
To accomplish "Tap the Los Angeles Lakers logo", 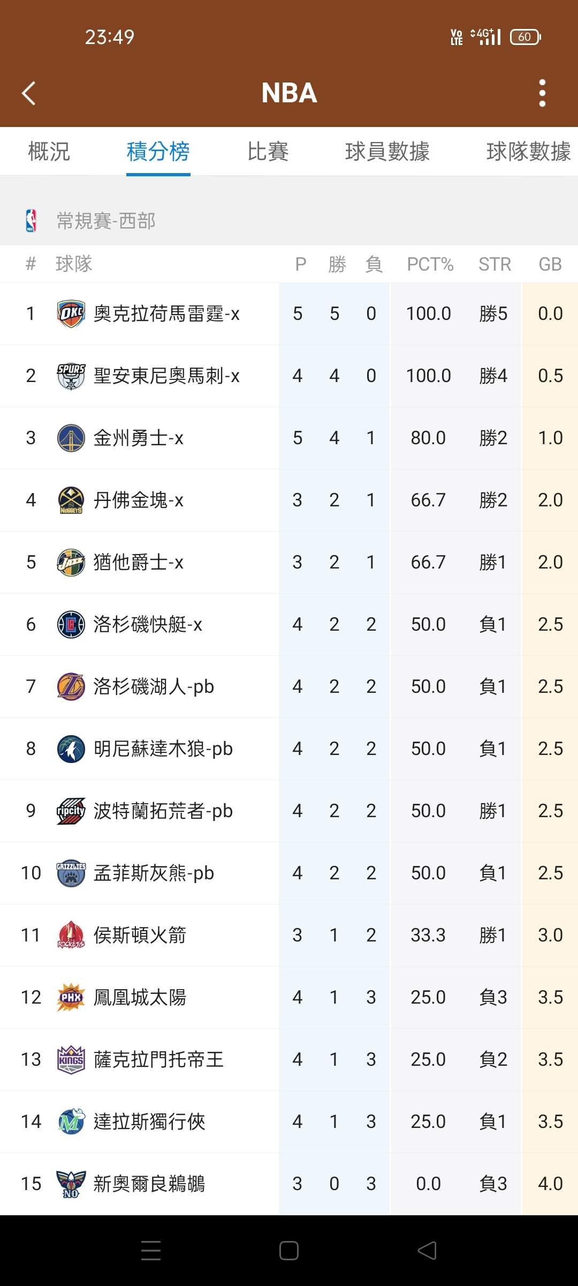I will point(71,687).
